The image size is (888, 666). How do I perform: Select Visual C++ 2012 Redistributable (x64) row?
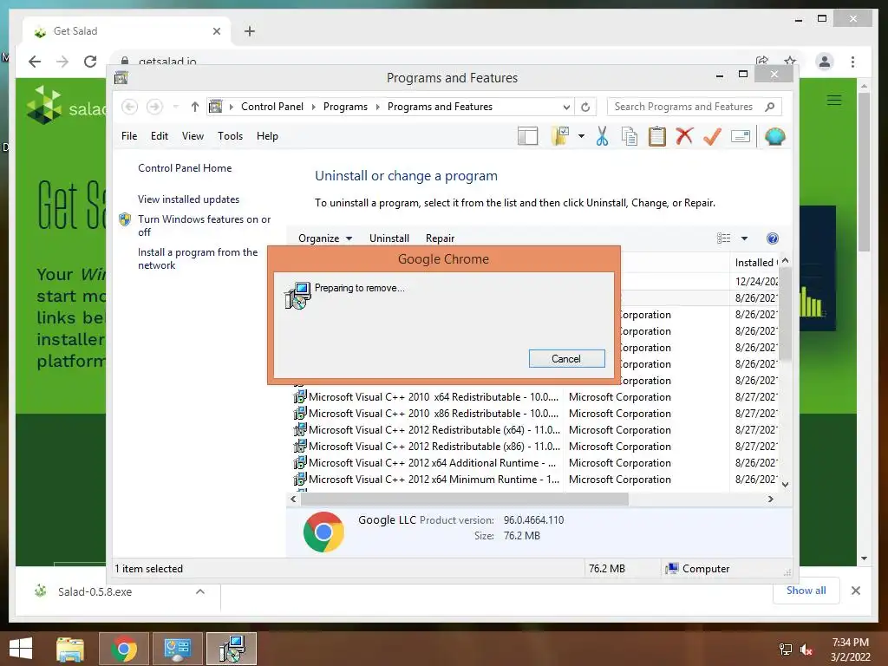click(x=534, y=430)
